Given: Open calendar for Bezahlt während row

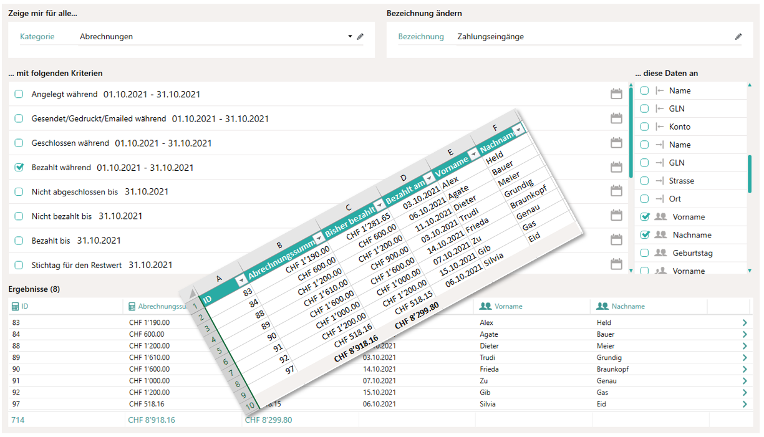Looking at the screenshot, I should click(616, 167).
